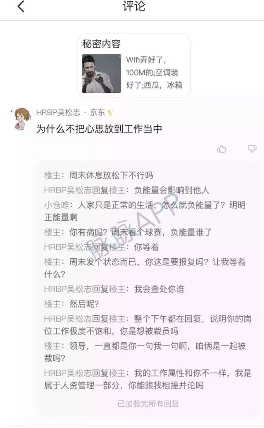Viewport: 264px width, 428px height.
Task: Tap the 京东 company label
Action: [97, 113]
